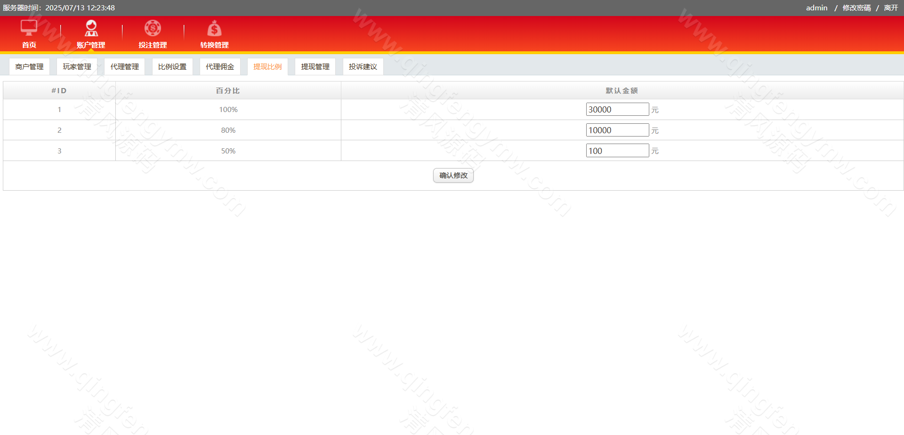Focus the 50% default amount field

pyautogui.click(x=617, y=151)
